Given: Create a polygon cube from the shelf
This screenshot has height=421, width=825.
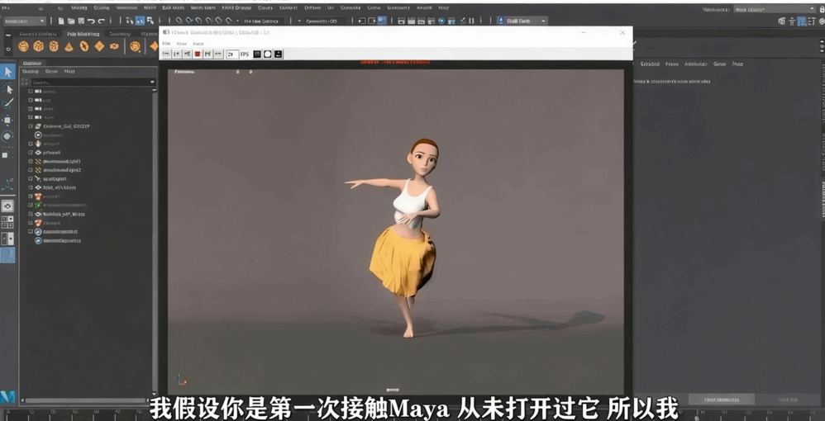Looking at the screenshot, I should pyautogui.click(x=38, y=46).
